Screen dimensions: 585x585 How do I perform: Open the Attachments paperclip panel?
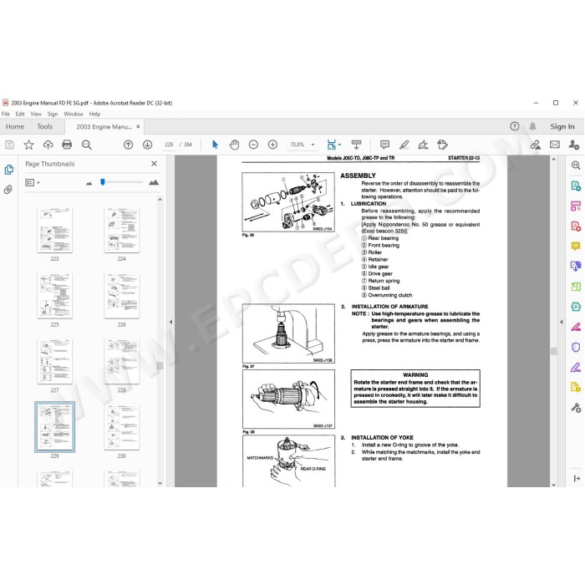[x=8, y=190]
